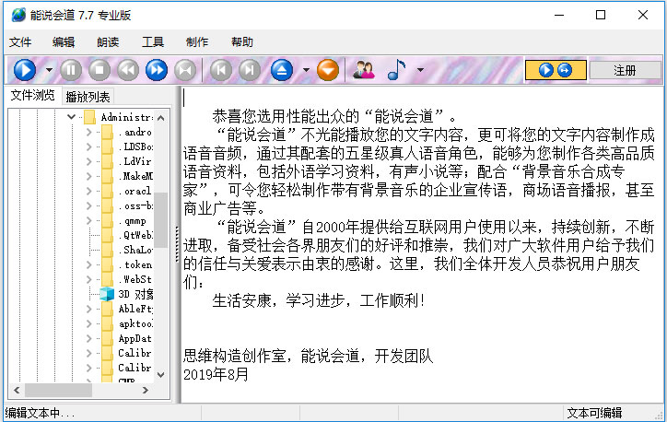Expand the .MakeM folder
This screenshot has width=667, height=422.
click(x=89, y=176)
